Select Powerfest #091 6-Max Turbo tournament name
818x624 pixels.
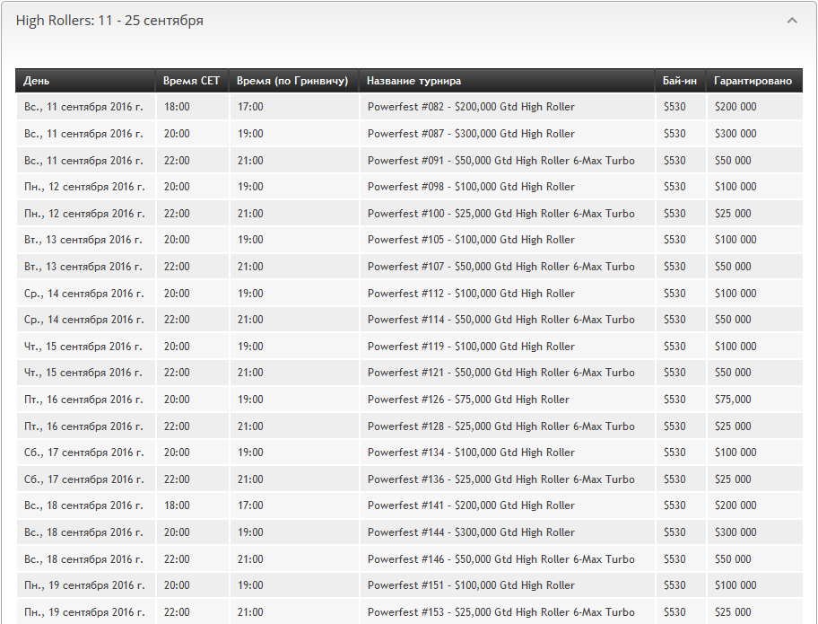coord(500,161)
